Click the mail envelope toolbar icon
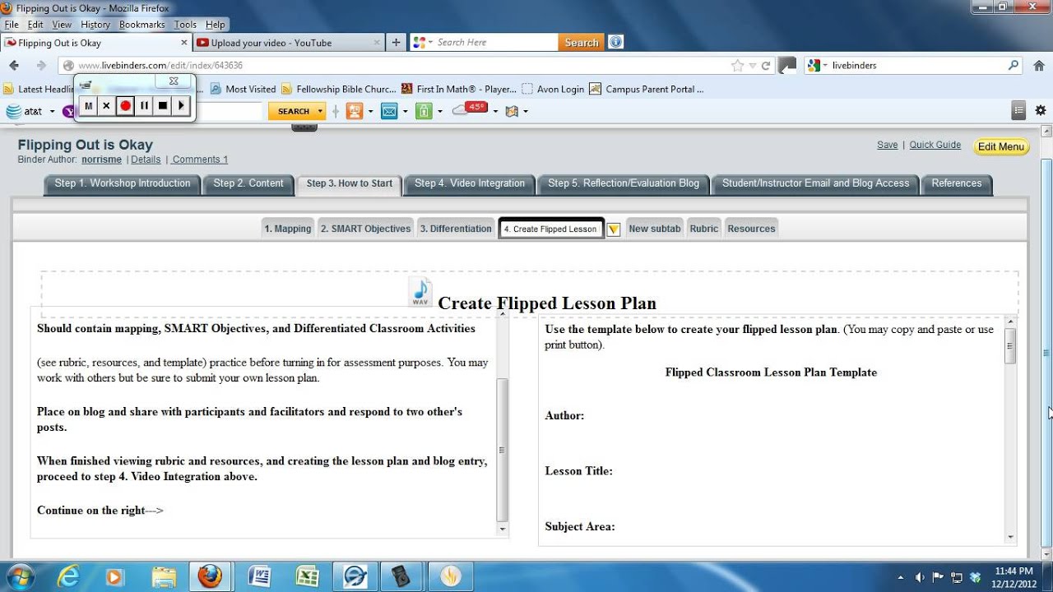1053x592 pixels. pos(388,111)
